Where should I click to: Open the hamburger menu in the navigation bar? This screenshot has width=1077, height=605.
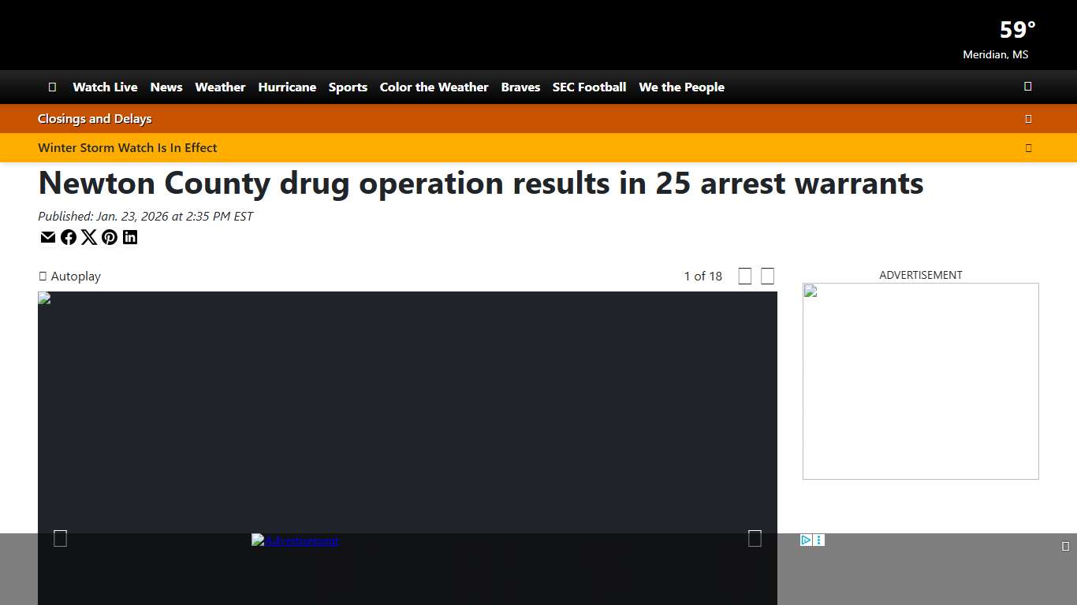(52, 87)
